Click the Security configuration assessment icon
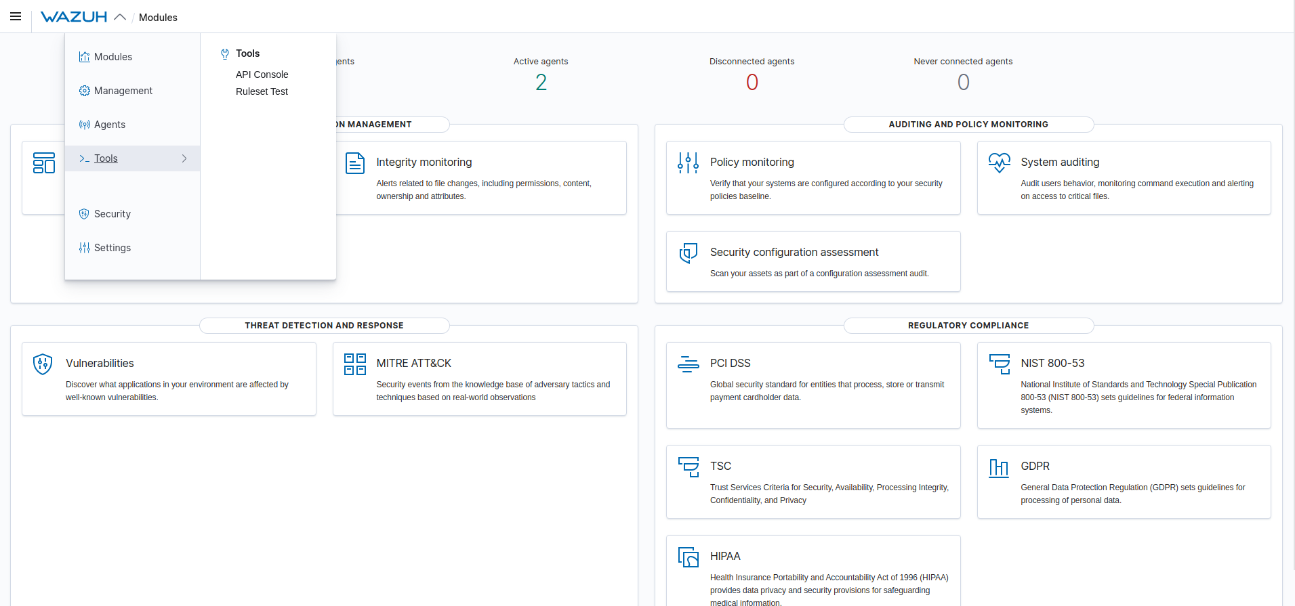Image resolution: width=1295 pixels, height=606 pixels. coord(688,253)
